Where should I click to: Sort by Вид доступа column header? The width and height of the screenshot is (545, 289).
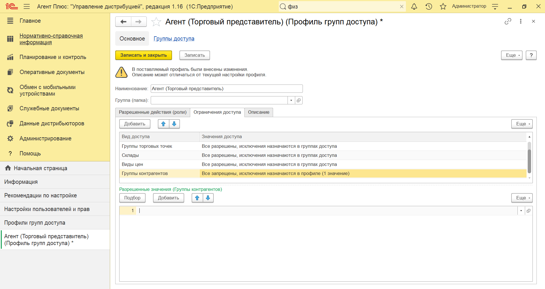pos(160,137)
